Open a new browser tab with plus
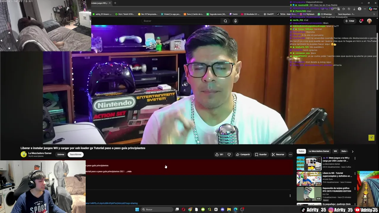 coord(115,3)
